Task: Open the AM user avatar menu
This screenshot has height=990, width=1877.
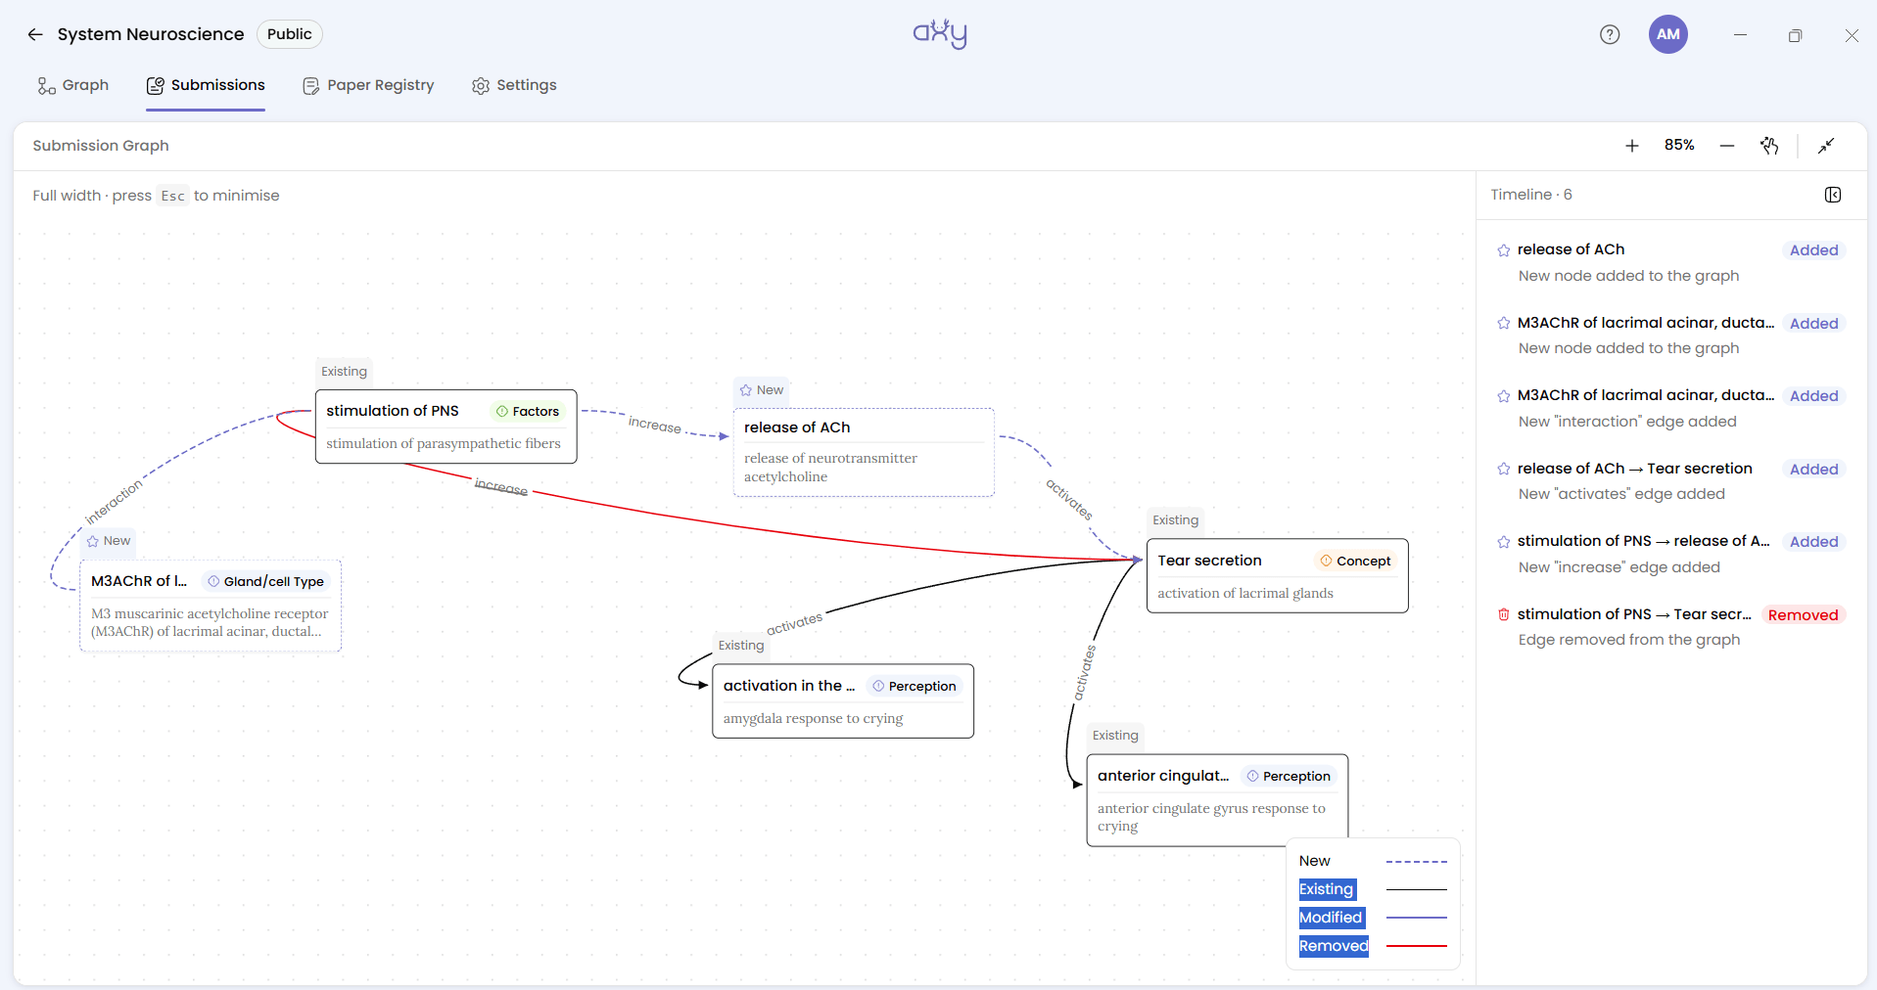Action: coord(1668,34)
